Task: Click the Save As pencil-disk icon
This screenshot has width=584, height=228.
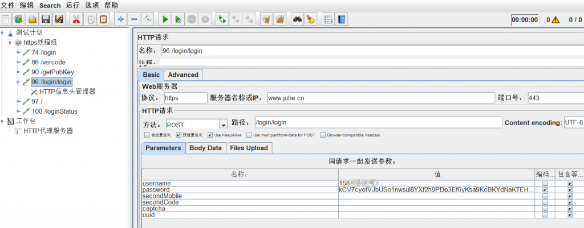Action: 59,19
